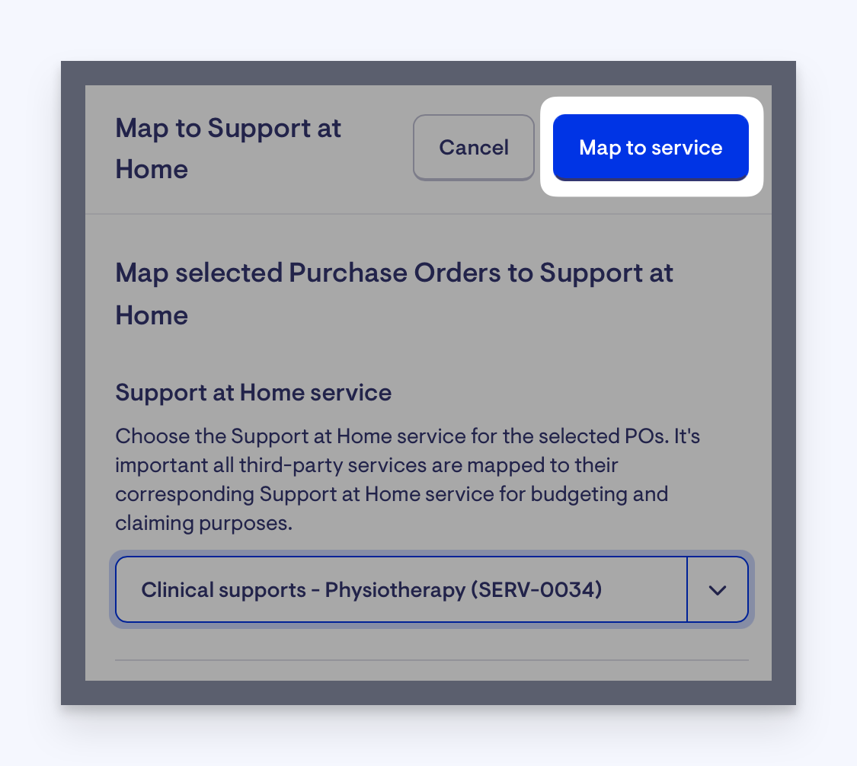The image size is (857, 766).
Task: Click the "Map to Support at Home" dialog title
Action: point(228,148)
